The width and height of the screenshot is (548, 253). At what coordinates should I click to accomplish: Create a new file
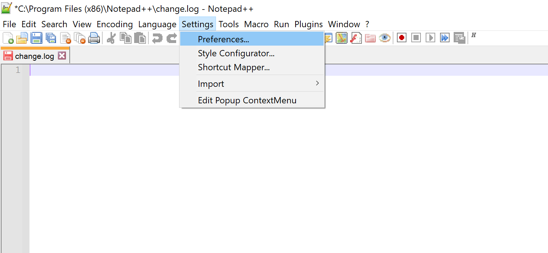click(8, 38)
